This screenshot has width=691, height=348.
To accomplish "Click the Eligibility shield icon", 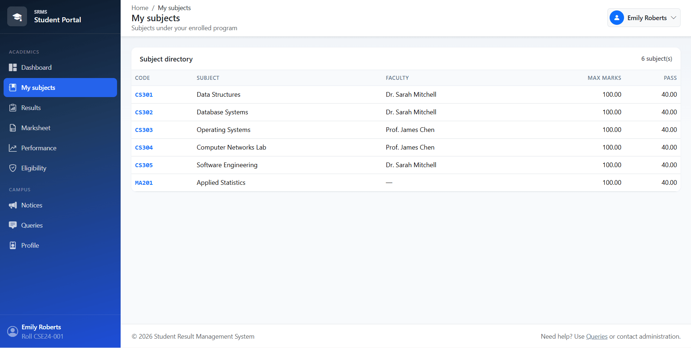I will [x=13, y=168].
